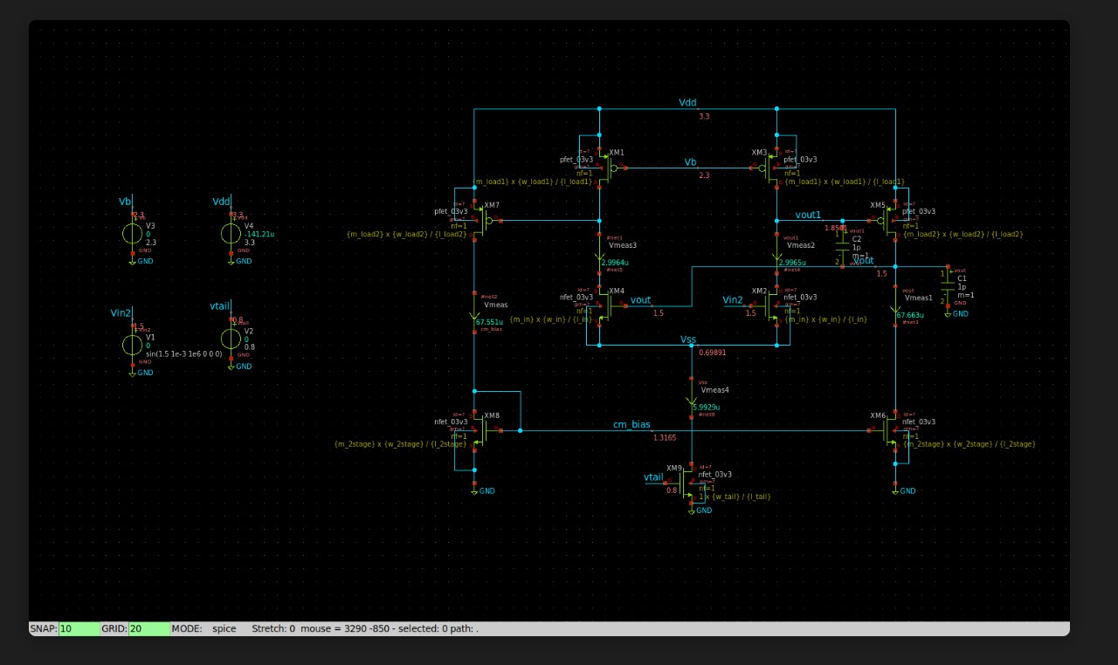Image resolution: width=1118 pixels, height=665 pixels.
Task: Select the C1 capacitor symbol
Action: click(949, 285)
